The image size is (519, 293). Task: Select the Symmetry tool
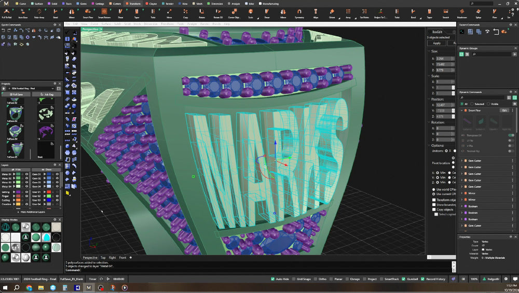click(x=299, y=13)
